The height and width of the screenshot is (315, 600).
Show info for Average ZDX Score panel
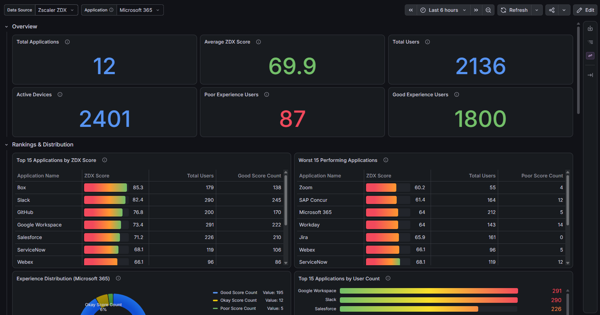[x=258, y=42]
